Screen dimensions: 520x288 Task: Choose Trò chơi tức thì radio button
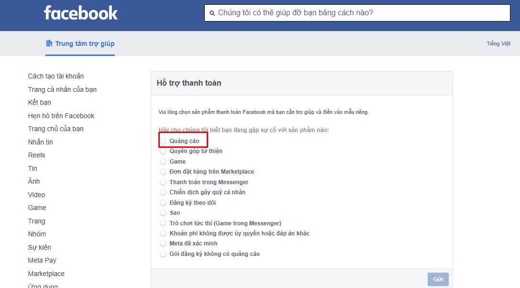click(x=163, y=223)
